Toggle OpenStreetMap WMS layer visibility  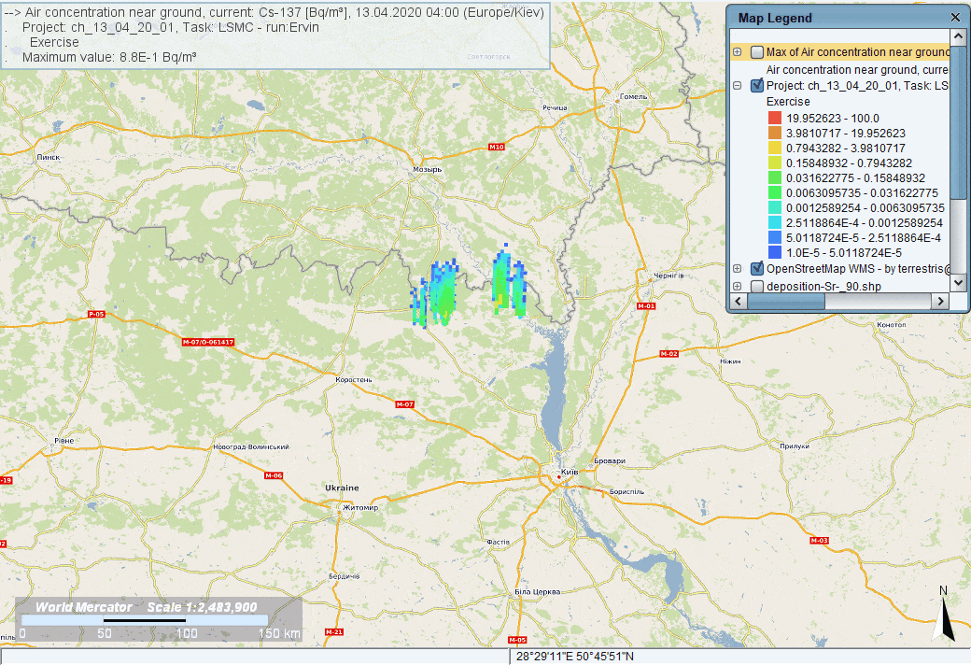(756, 269)
